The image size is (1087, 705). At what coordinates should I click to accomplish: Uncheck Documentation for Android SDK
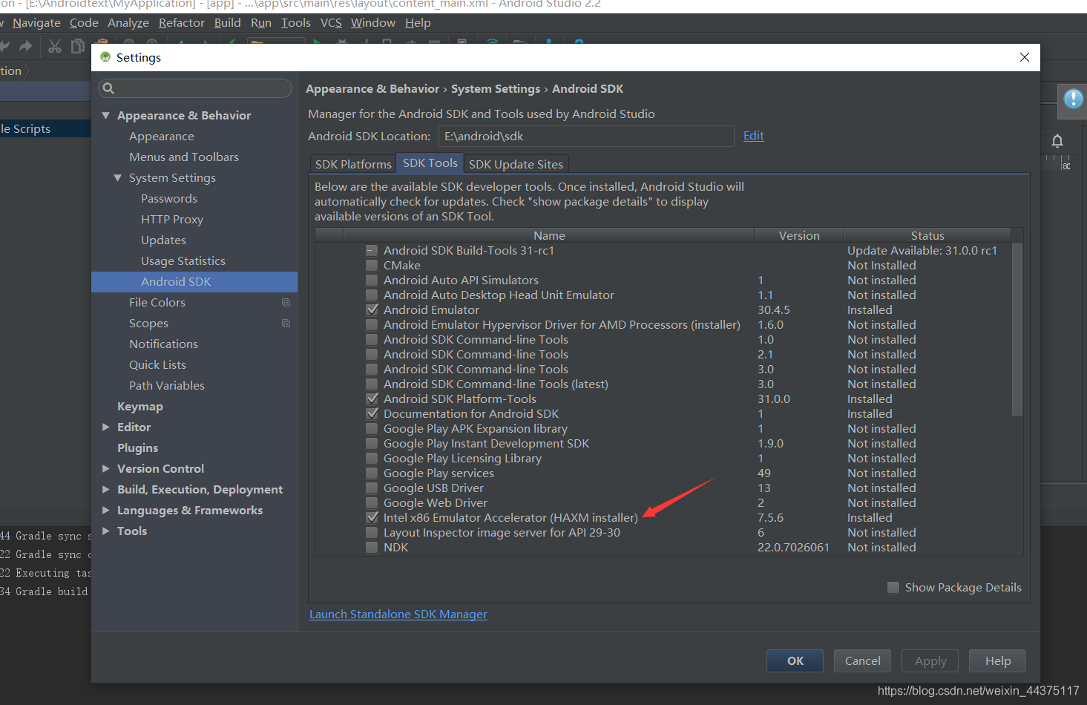pyautogui.click(x=372, y=414)
